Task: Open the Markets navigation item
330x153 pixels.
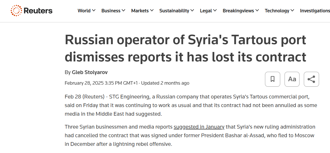Action: [140, 11]
